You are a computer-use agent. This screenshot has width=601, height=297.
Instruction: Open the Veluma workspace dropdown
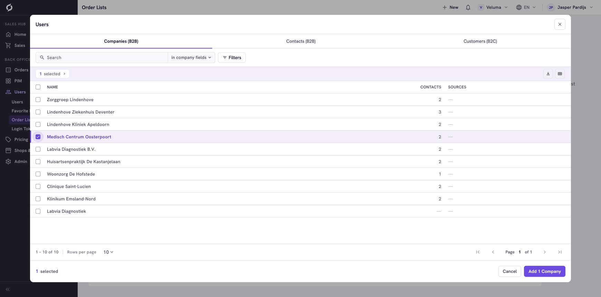(x=493, y=7)
